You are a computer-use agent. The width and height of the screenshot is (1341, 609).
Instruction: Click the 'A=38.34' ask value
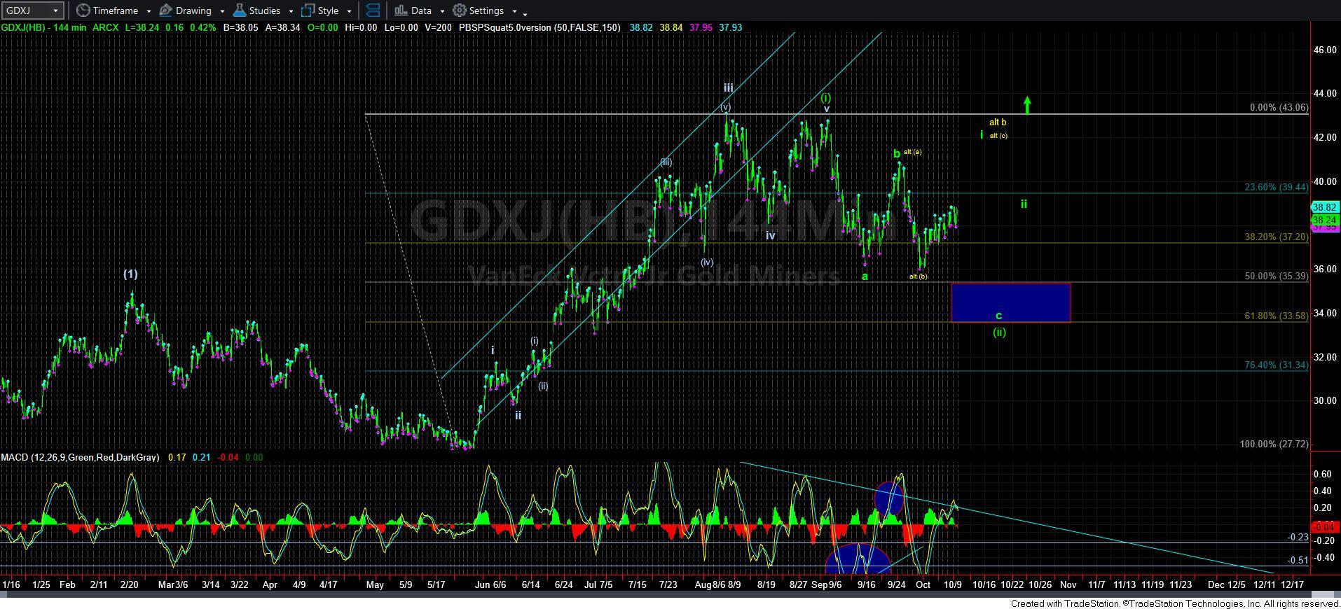click(x=282, y=27)
